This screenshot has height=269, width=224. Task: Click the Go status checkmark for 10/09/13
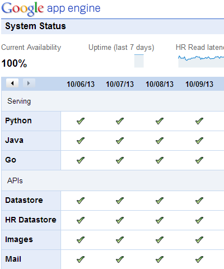point(199,160)
